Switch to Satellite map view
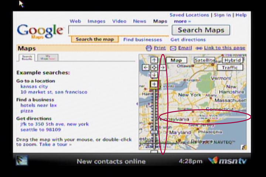This screenshot has width=266, height=177. click(x=204, y=60)
